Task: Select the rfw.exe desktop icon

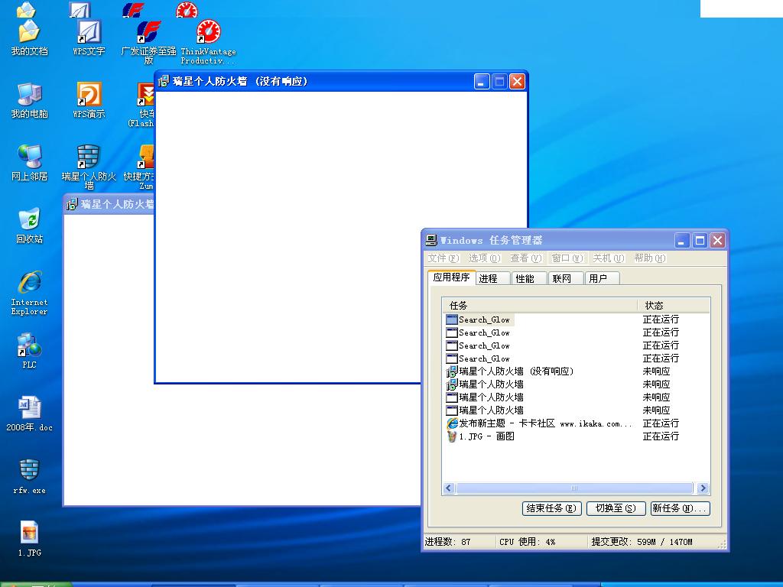Action: coord(29,477)
